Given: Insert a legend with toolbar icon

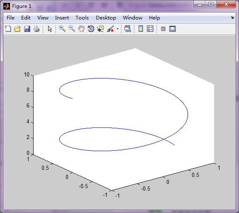Looking at the screenshot, I should pyautogui.click(x=150, y=29).
